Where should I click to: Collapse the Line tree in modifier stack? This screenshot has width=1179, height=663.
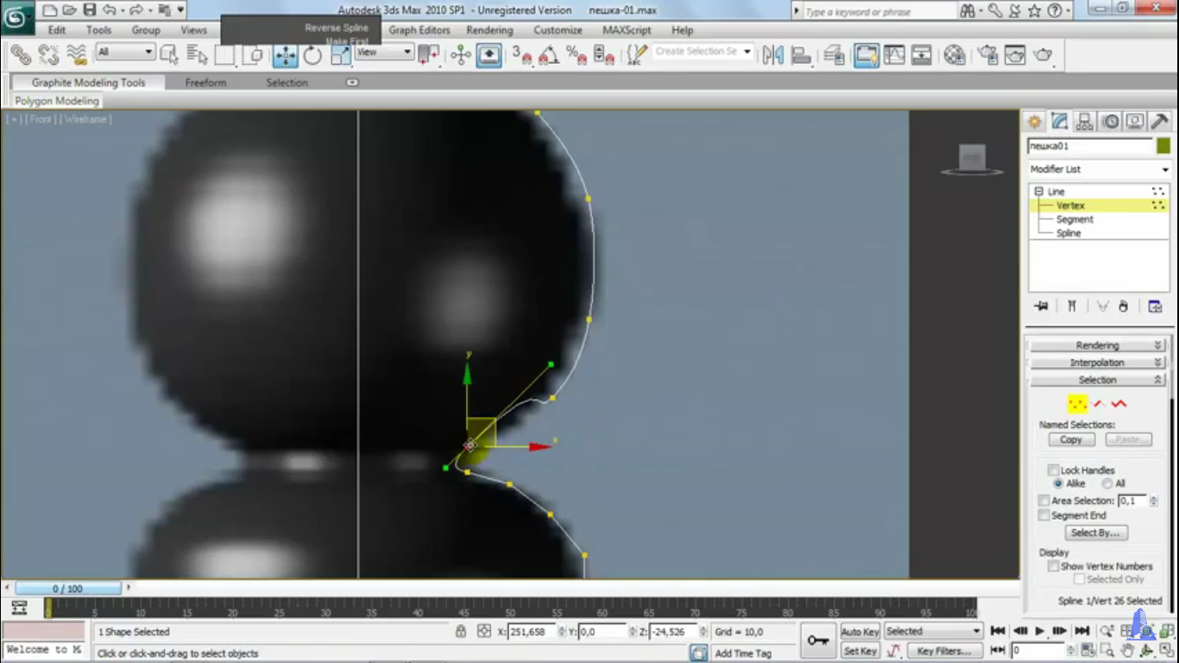pyautogui.click(x=1038, y=192)
